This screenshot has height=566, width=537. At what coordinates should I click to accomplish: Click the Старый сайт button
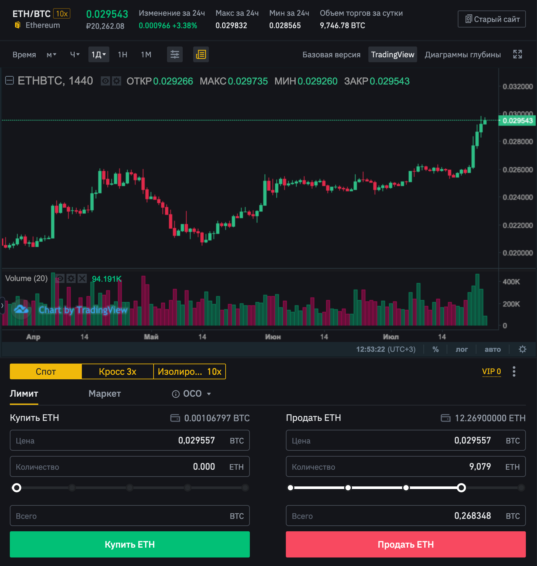pyautogui.click(x=491, y=19)
